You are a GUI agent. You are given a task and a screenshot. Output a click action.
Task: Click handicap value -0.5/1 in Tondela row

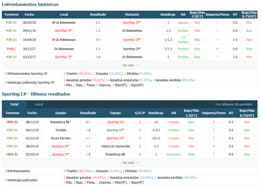point(156,130)
